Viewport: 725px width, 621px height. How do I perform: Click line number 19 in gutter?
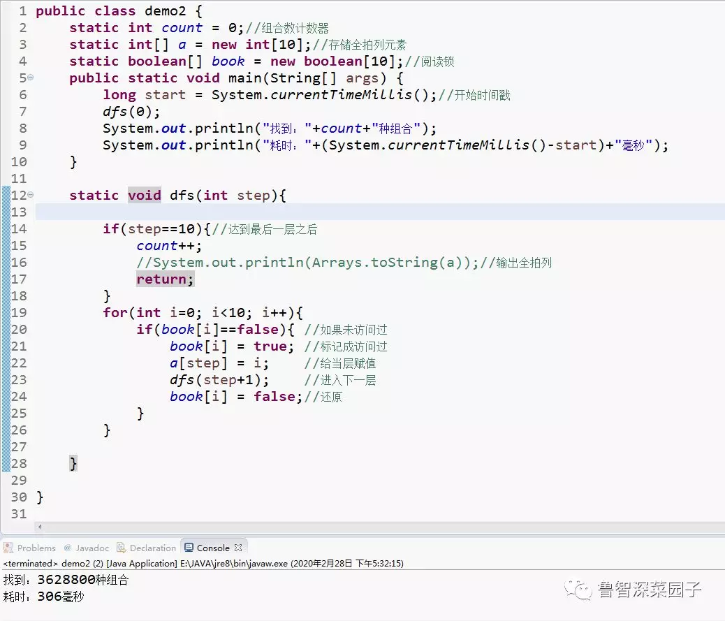[x=19, y=312]
